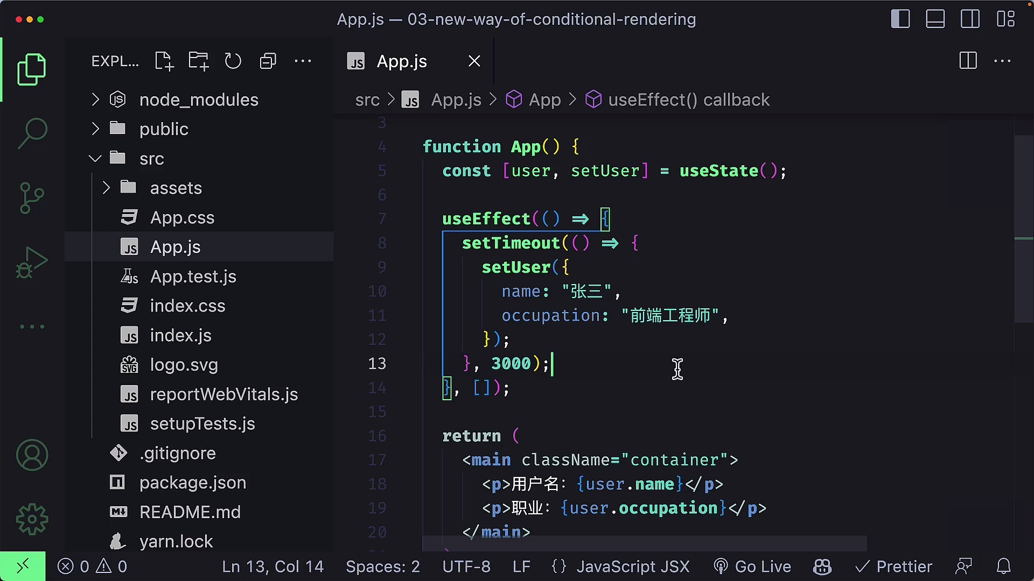Click Prettier status bar item
Image resolution: width=1034 pixels, height=581 pixels.
click(x=893, y=566)
